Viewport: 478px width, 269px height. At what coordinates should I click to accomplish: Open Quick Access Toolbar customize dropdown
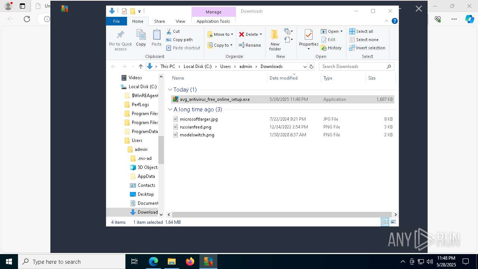(x=139, y=11)
